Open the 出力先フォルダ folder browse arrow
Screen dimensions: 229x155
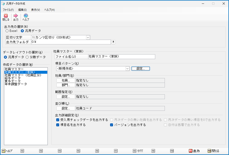[113, 42]
